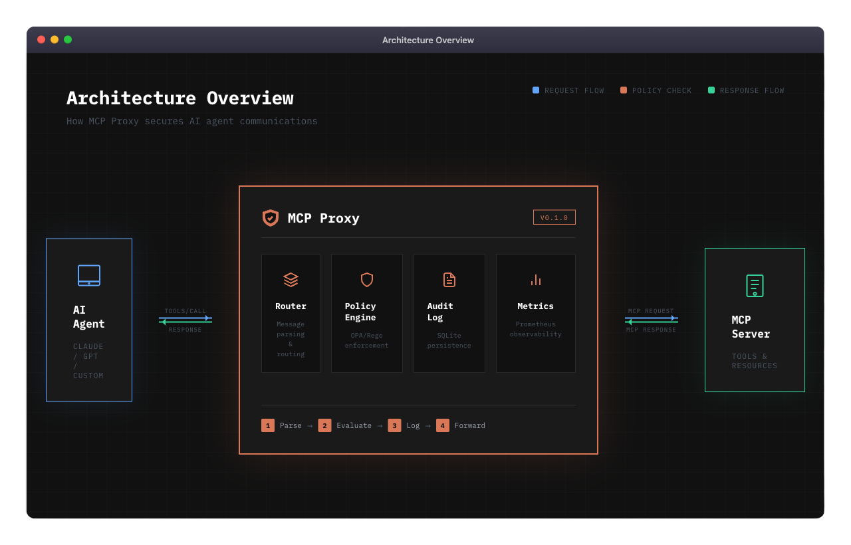
Task: Click the Parse step label
Action: [291, 425]
